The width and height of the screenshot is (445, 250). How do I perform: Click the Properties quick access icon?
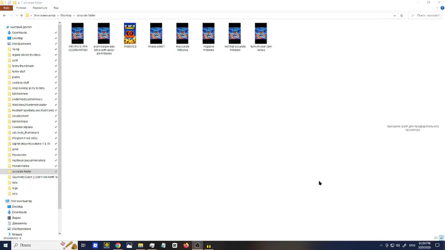(9, 3)
